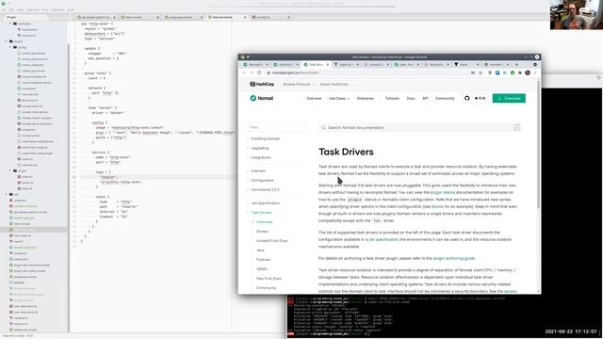Open Chrome extensions puzzle icon

pos(520,73)
